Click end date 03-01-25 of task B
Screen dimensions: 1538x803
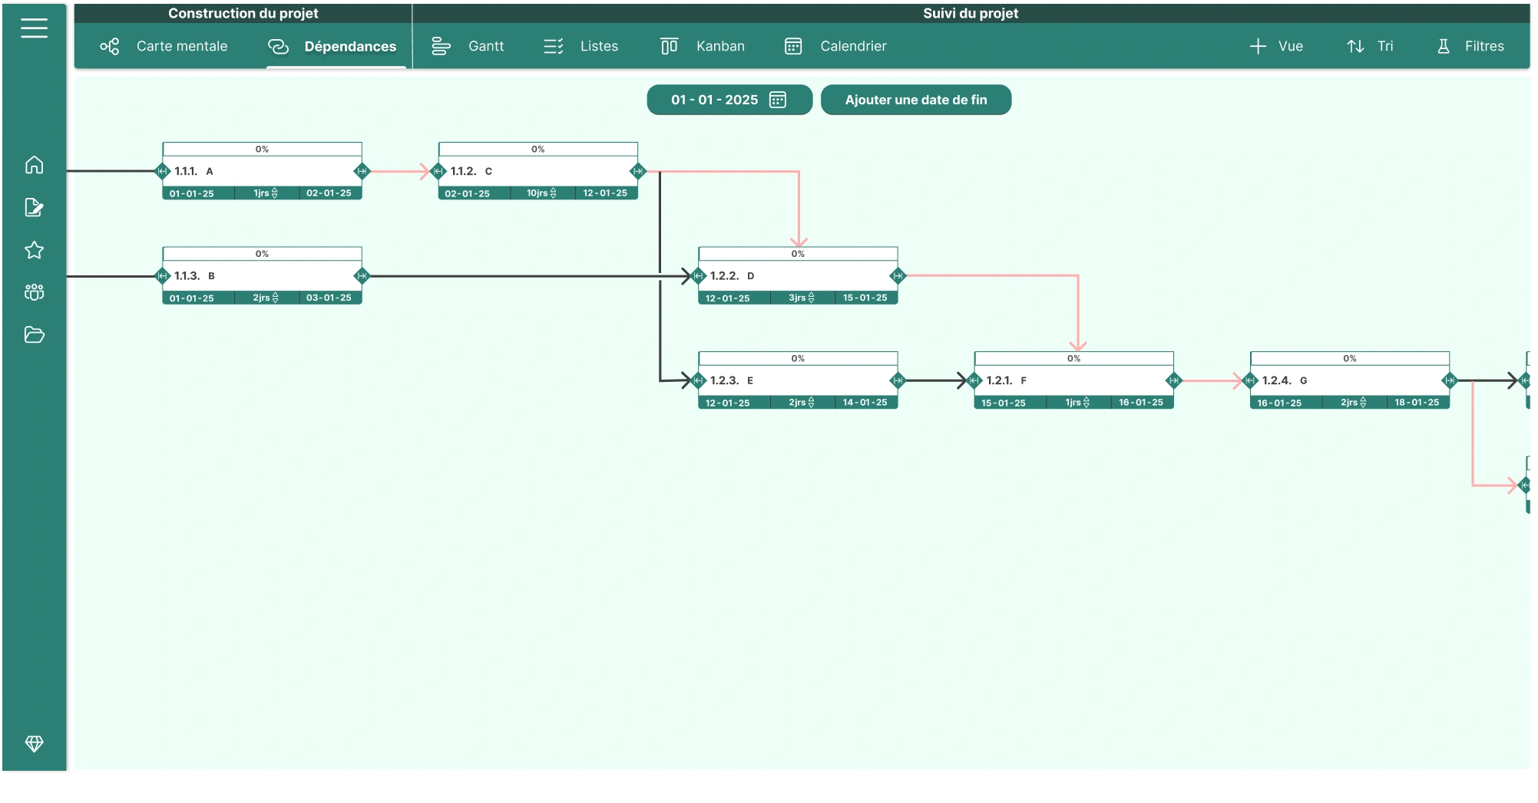pyautogui.click(x=329, y=298)
